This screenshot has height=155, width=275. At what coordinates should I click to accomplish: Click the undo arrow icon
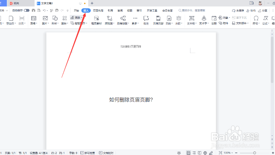[44, 11]
